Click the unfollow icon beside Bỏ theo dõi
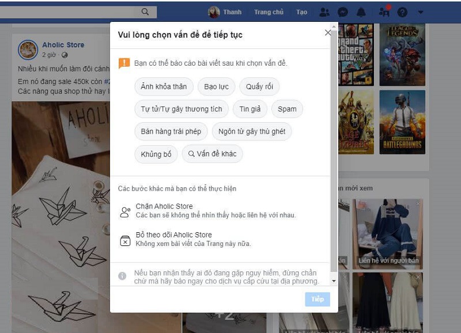The width and height of the screenshot is (461, 333). tap(126, 239)
